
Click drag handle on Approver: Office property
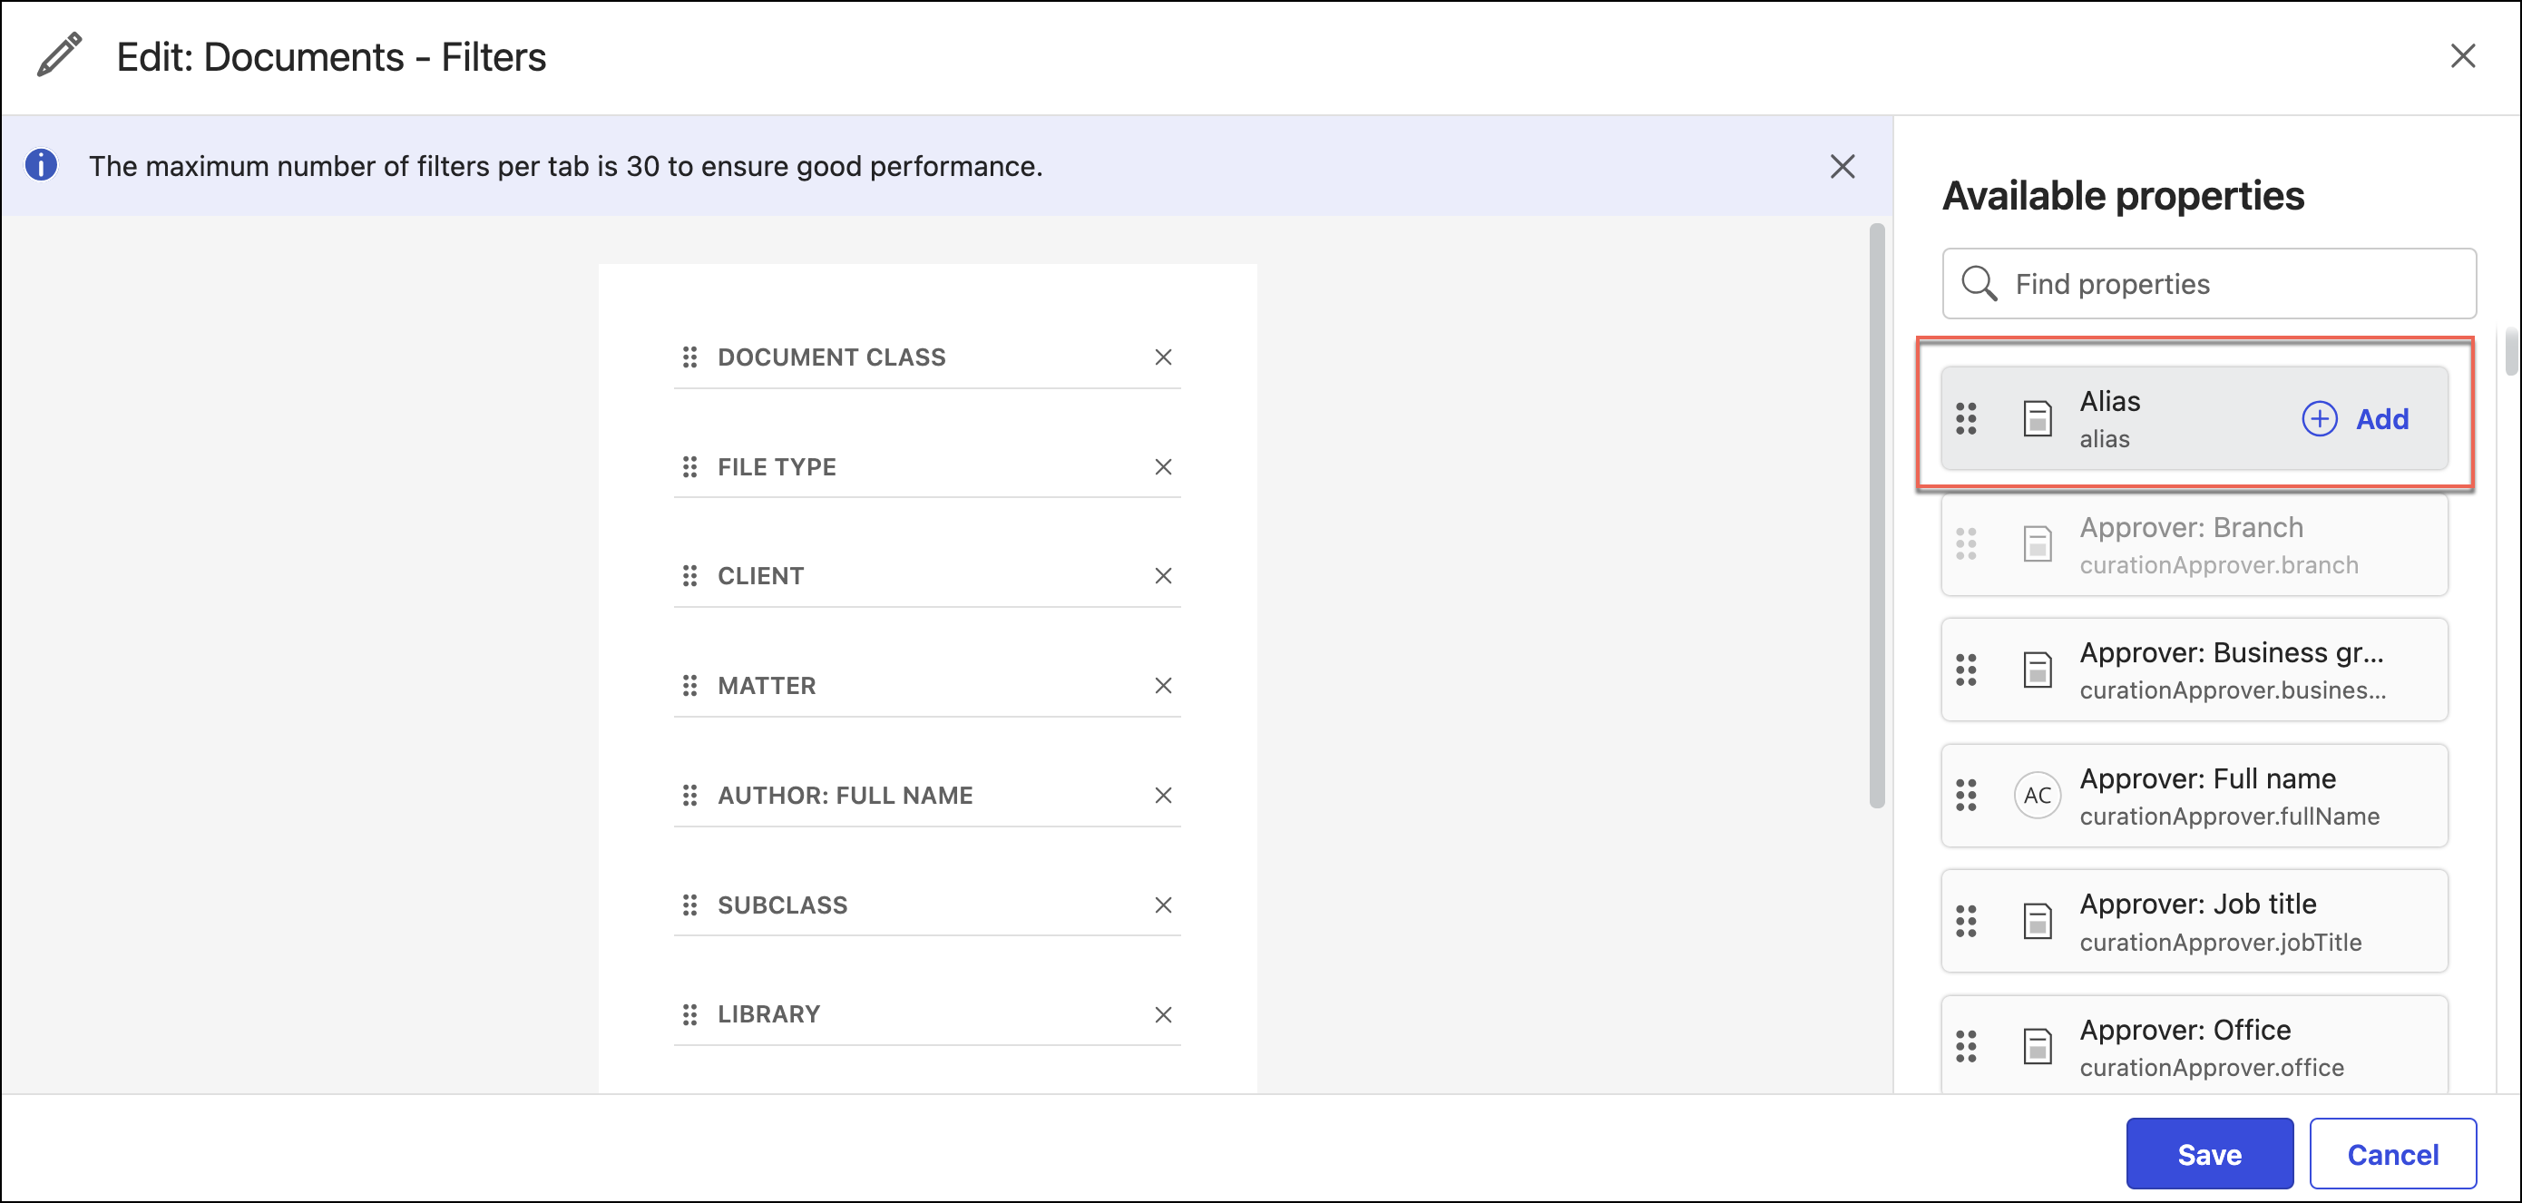click(x=1965, y=1046)
